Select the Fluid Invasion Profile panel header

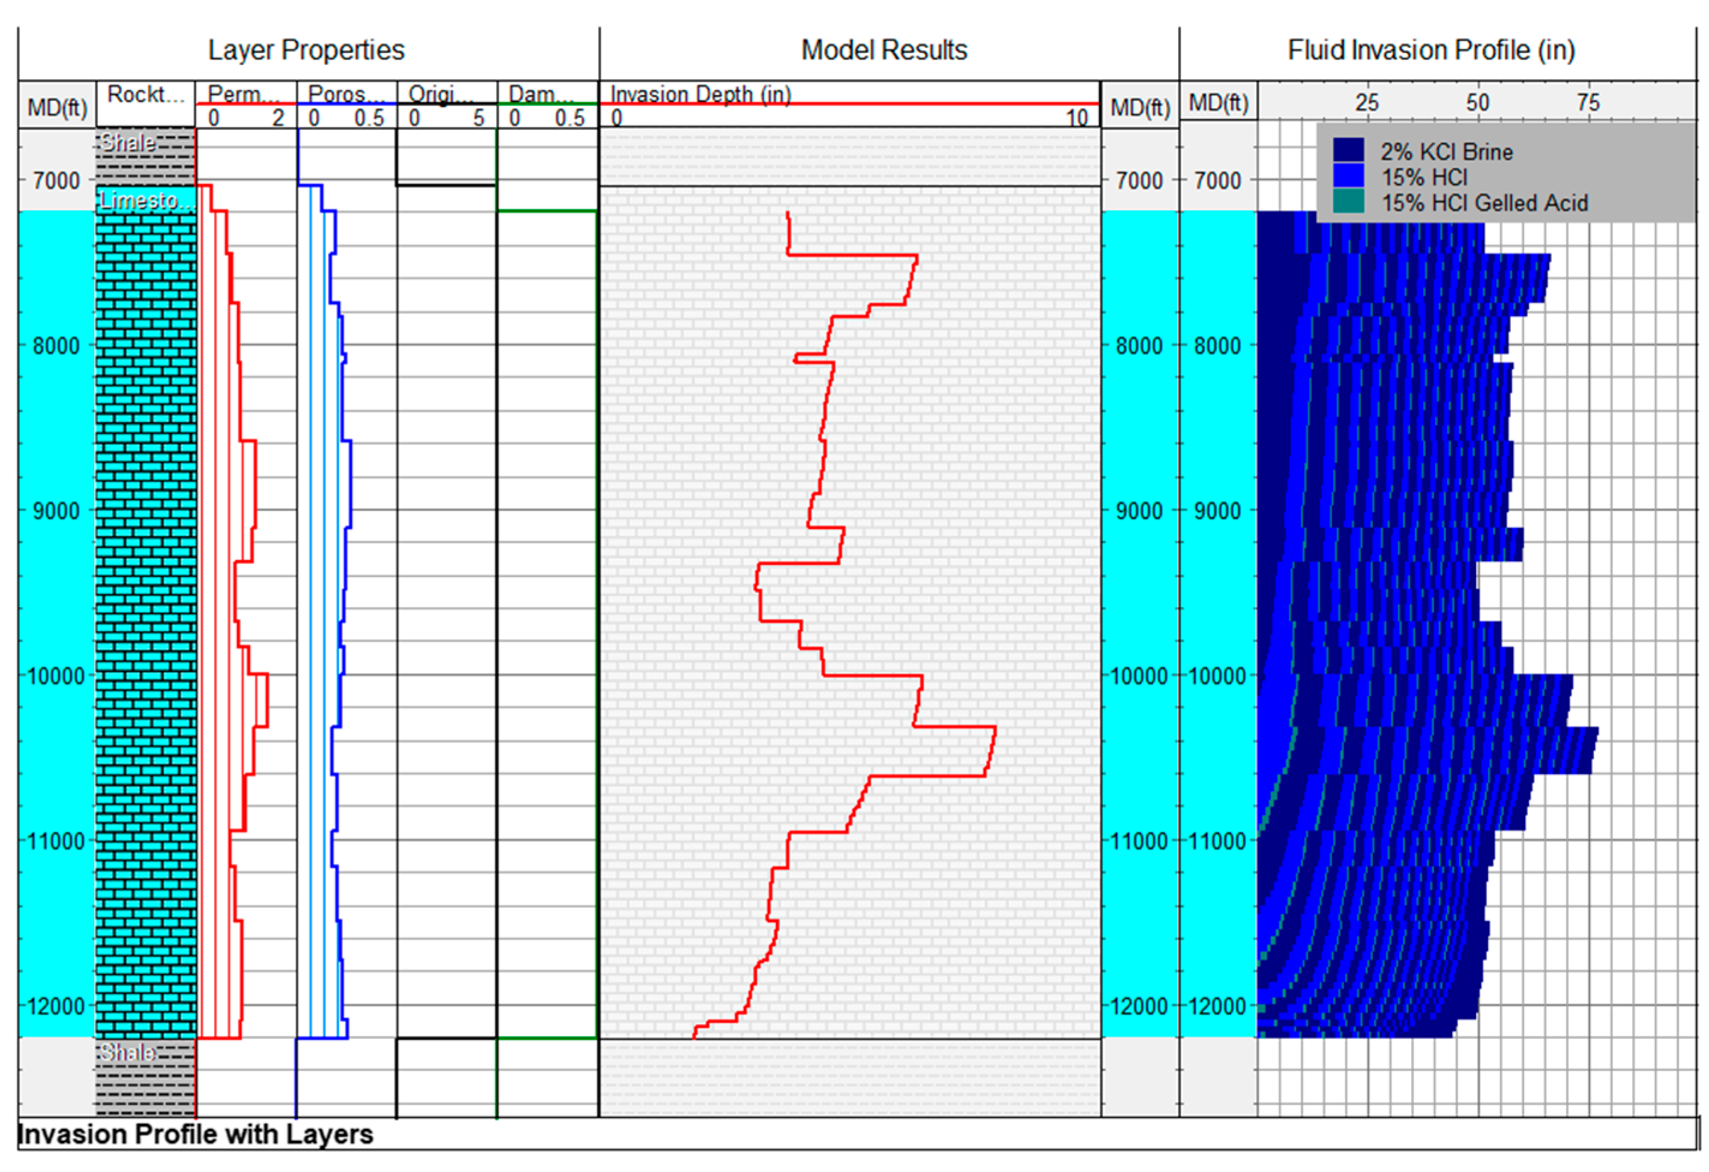tap(1431, 50)
